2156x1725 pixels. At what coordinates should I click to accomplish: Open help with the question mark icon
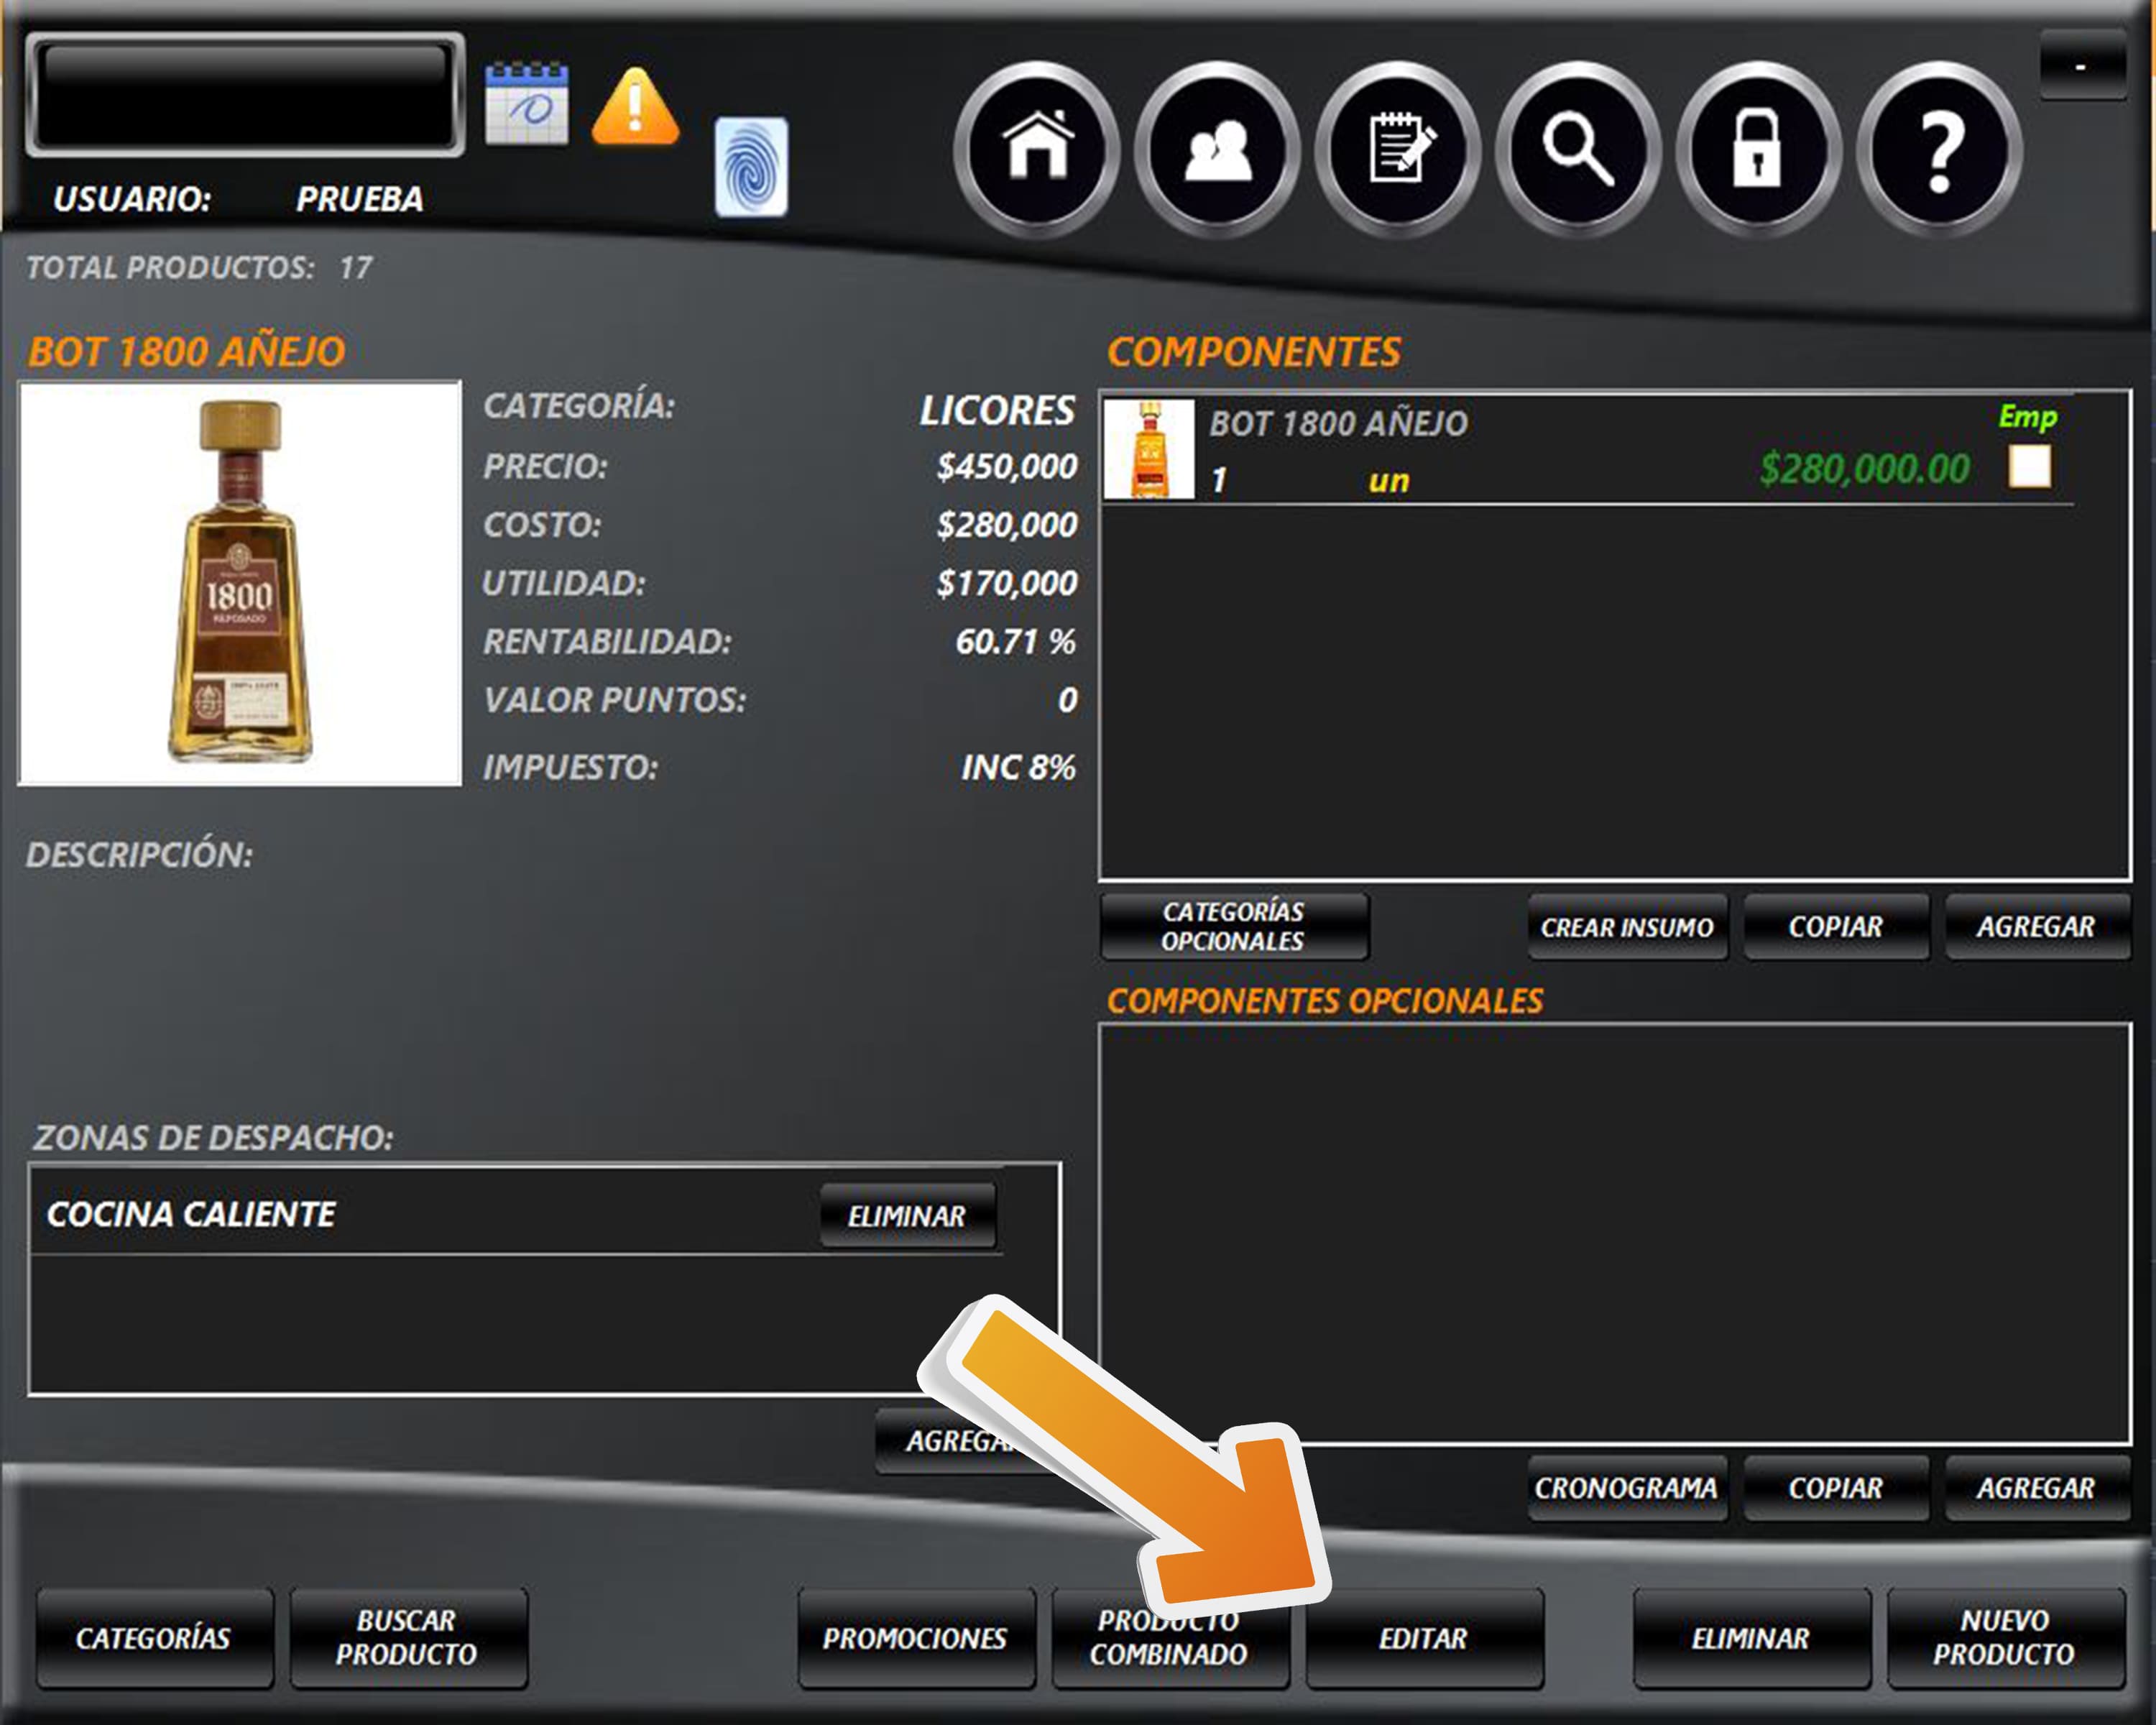tap(1939, 150)
